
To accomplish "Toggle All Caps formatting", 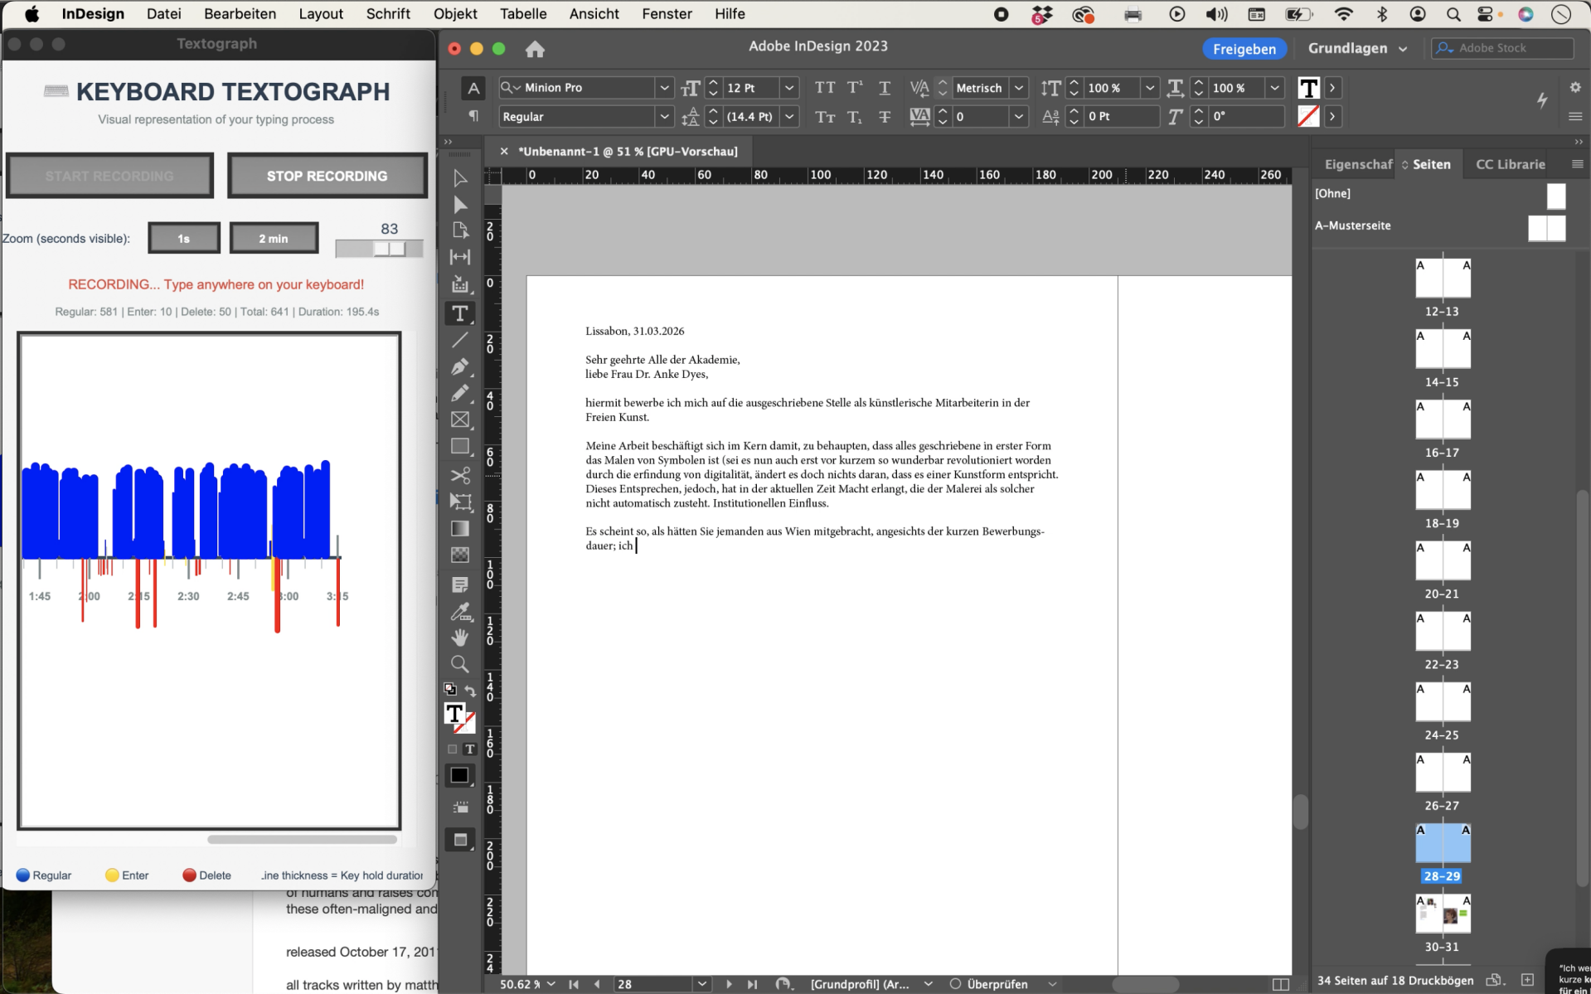I will pos(825,88).
